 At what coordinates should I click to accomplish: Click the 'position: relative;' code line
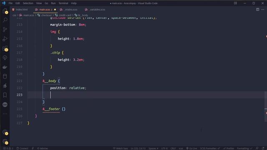click(x=68, y=88)
